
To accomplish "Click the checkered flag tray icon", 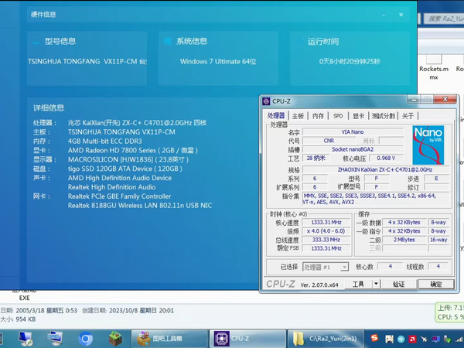I will (x=389, y=339).
